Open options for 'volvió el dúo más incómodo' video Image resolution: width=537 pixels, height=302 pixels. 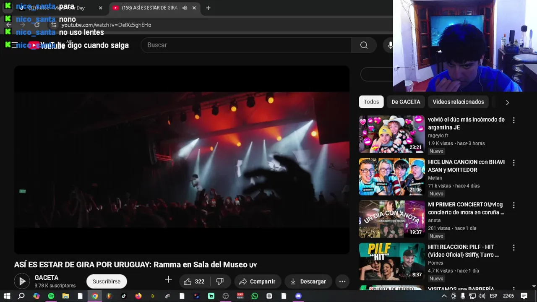[x=514, y=120]
